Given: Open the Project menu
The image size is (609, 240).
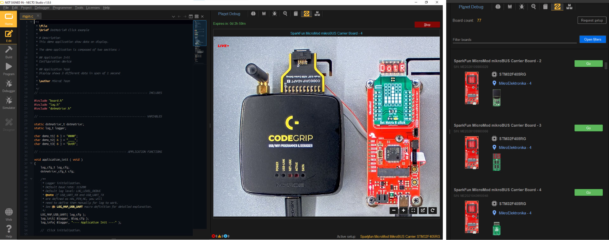Looking at the screenshot, I should pyautogui.click(x=26, y=8).
